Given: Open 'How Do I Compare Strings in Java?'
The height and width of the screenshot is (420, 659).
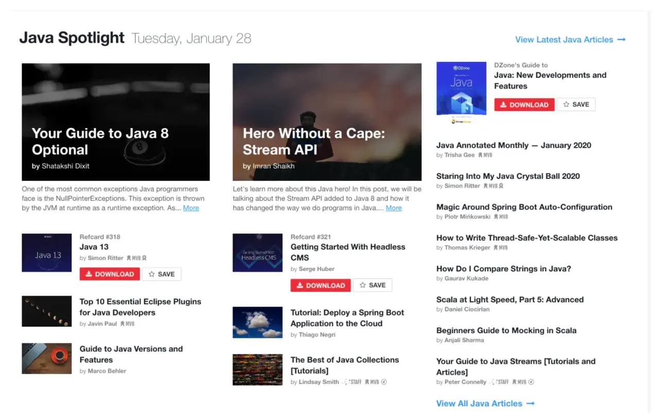Looking at the screenshot, I should point(504,269).
